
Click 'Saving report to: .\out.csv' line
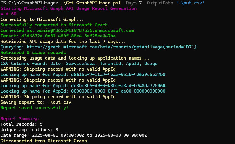[x=36, y=102]
